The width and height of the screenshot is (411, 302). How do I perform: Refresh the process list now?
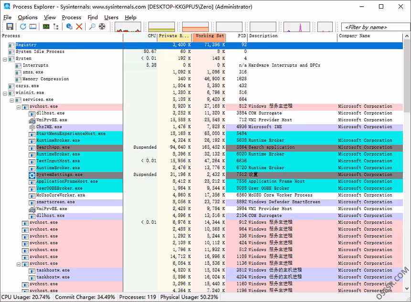[23, 26]
